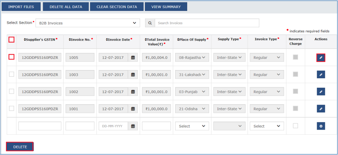Image resolution: width=338 pixels, height=155 pixels.
Task: Click the magnifier search icon
Action: point(150,23)
